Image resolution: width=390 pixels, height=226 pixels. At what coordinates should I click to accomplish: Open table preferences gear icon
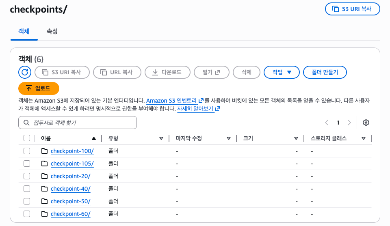coord(366,123)
